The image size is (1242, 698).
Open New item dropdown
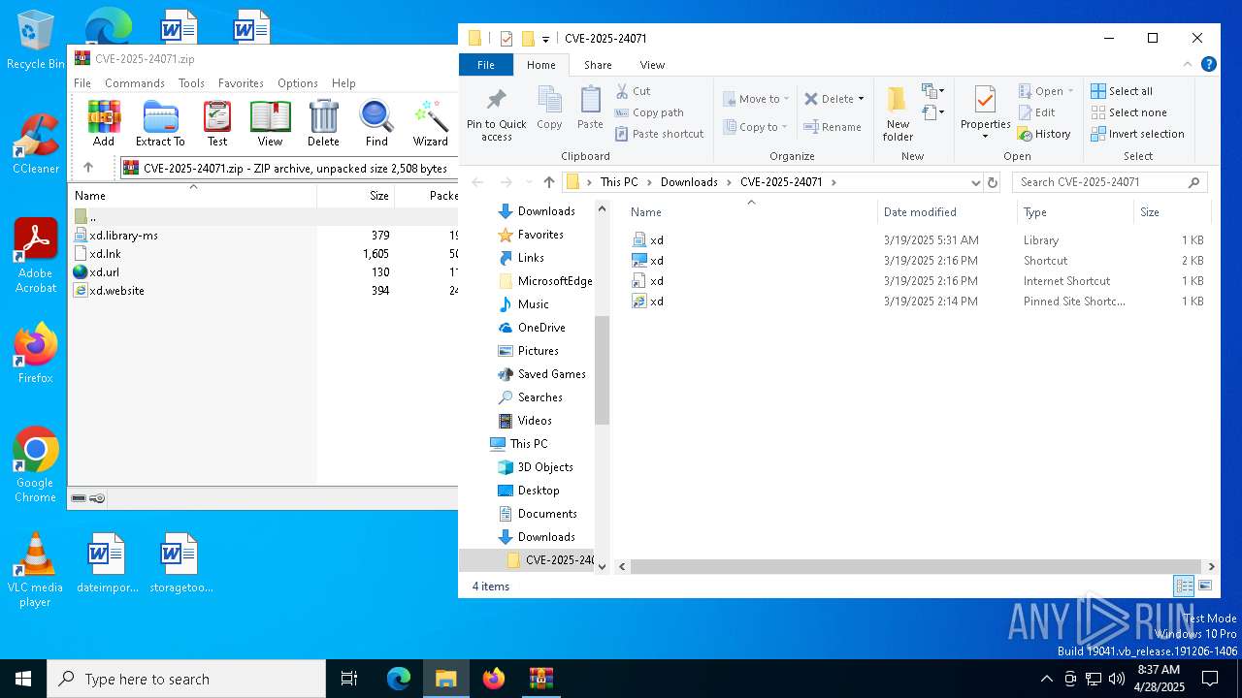(x=933, y=91)
